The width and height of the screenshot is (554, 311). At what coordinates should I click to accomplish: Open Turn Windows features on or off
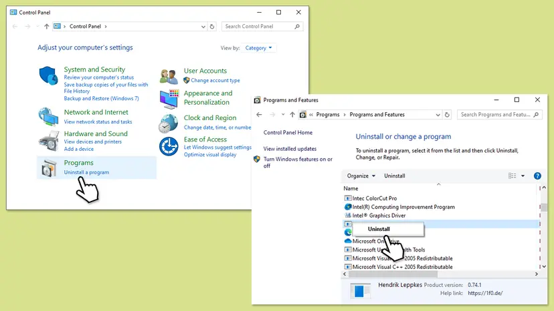298,163
